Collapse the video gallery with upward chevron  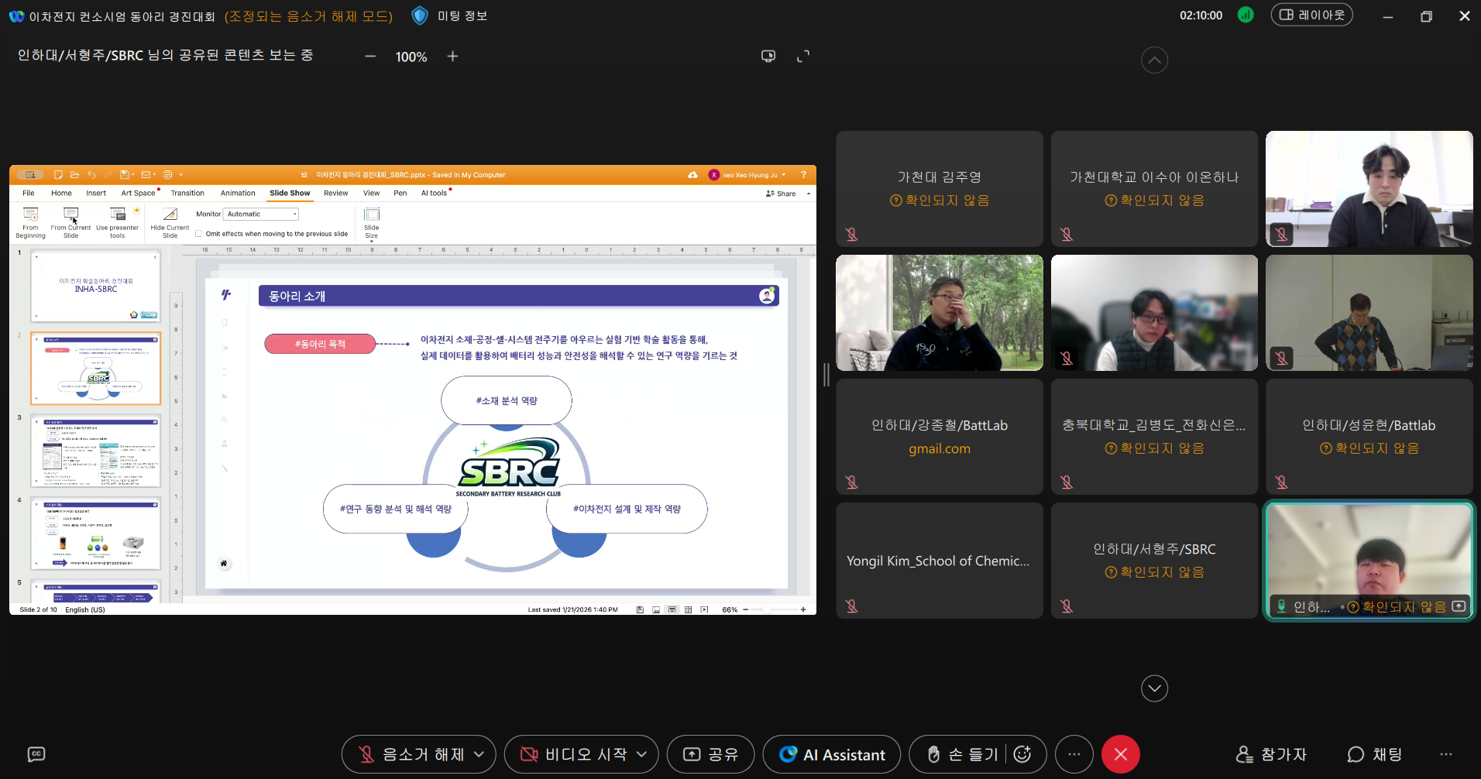coord(1153,60)
